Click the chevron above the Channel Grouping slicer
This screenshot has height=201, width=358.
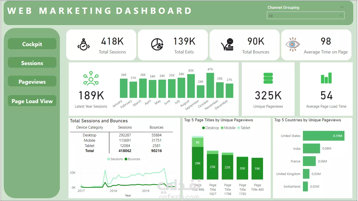[342, 7]
